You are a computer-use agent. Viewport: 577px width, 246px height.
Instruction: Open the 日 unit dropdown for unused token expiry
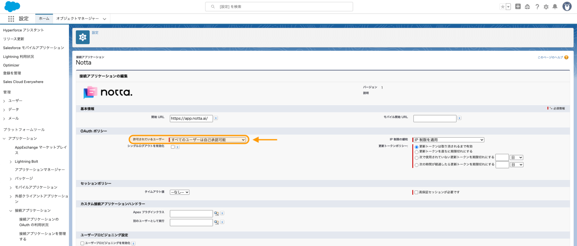pos(517,157)
